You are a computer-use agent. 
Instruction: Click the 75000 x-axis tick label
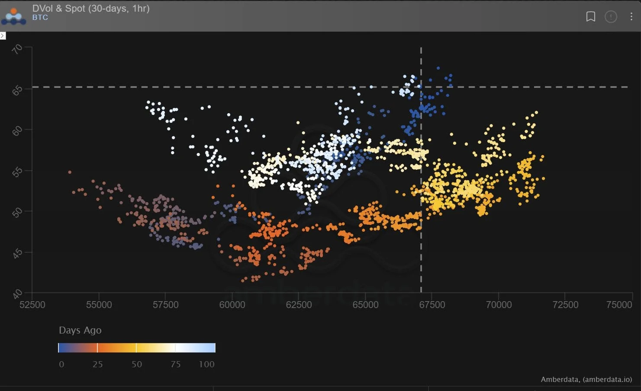[619, 305]
